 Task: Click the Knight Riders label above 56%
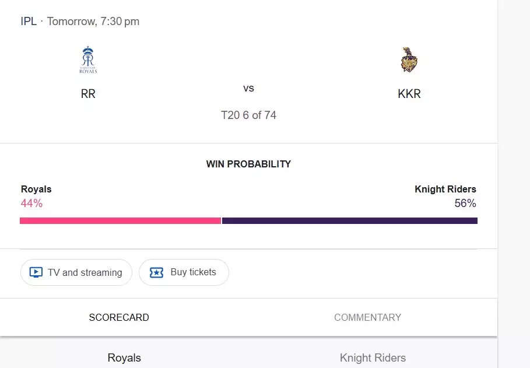(445, 189)
